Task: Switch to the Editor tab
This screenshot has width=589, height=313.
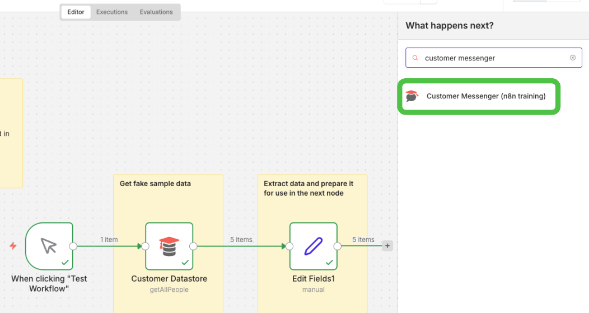Action: pyautogui.click(x=76, y=12)
